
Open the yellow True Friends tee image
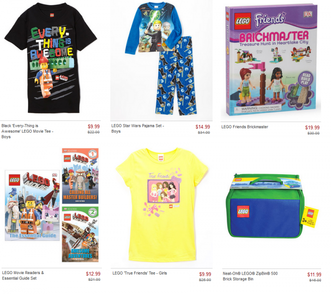162,205
